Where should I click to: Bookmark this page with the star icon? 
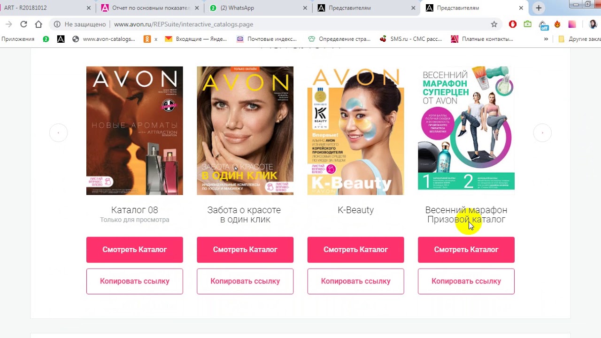(x=494, y=24)
